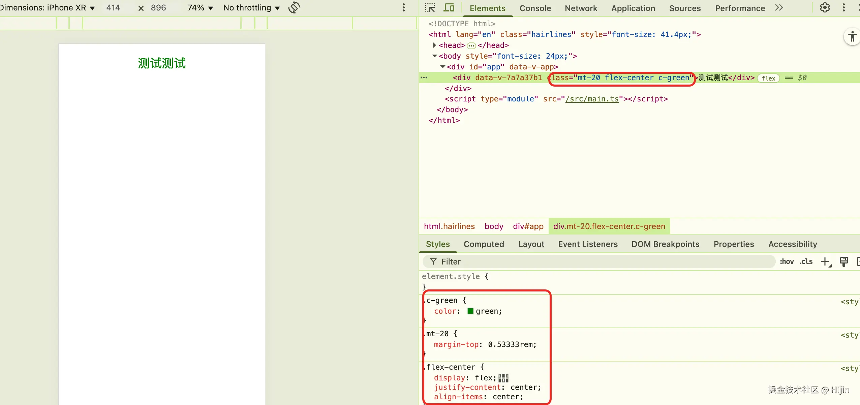Screen dimensions: 860x405
Task: Click the accessibility floating button
Action: tap(852, 36)
